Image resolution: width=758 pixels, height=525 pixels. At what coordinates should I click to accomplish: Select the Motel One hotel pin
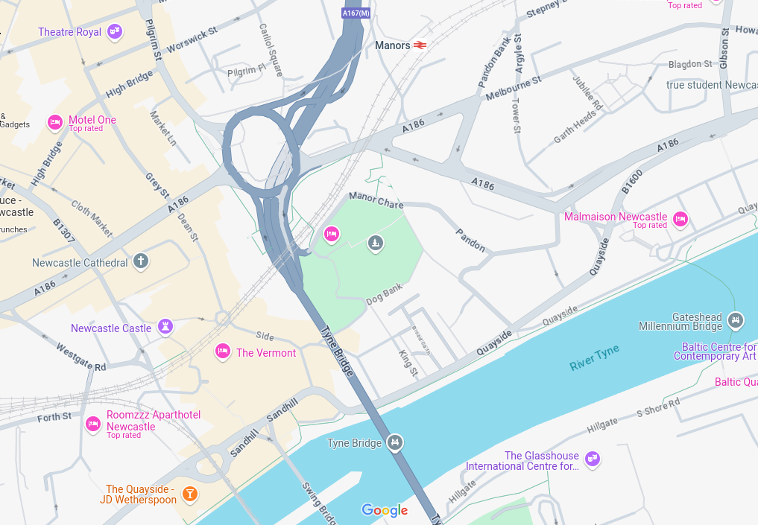54,123
